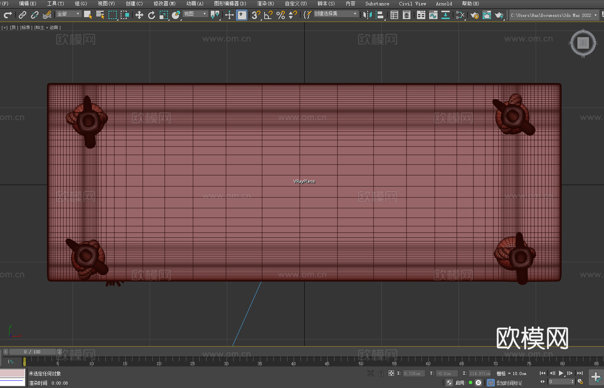Activate the Unlink Selection tool
604x388 pixels.
[x=35, y=15]
